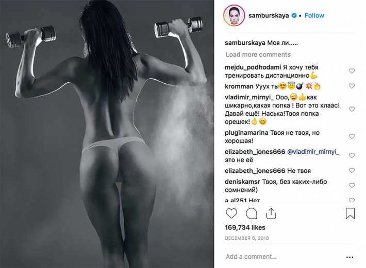The image size is (366, 268).
Task: Click the verified badge next to samburskaya
Action: click(x=294, y=15)
